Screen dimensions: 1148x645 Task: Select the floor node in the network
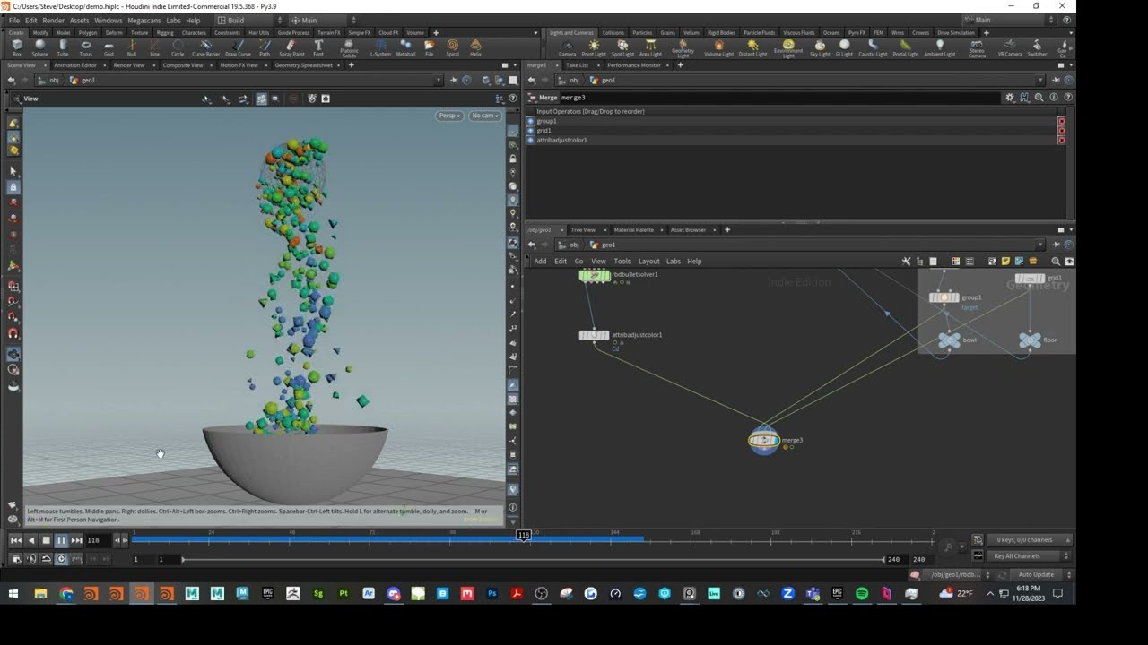pyautogui.click(x=1030, y=340)
